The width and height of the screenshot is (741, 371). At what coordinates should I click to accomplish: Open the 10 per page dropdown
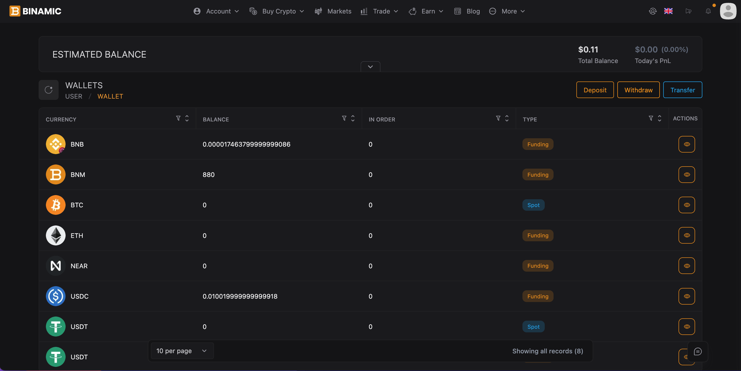click(182, 351)
